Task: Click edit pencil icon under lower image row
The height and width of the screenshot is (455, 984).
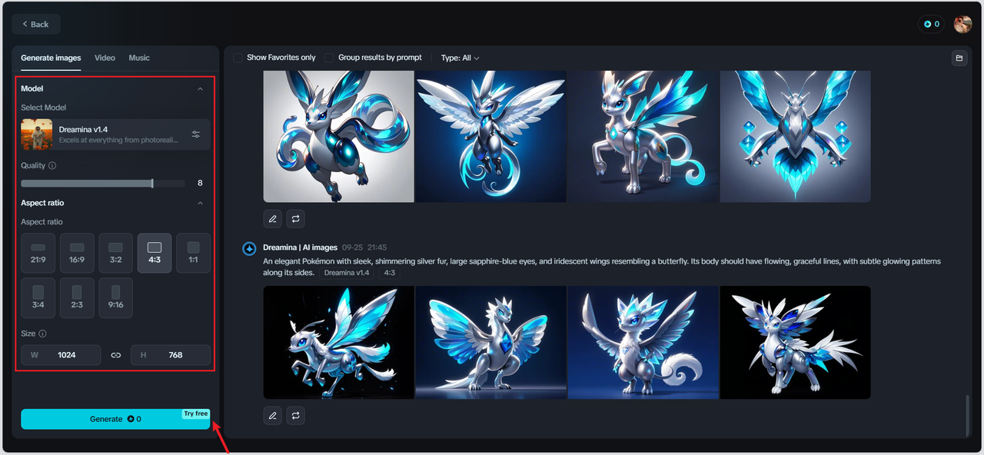Action: (272, 416)
